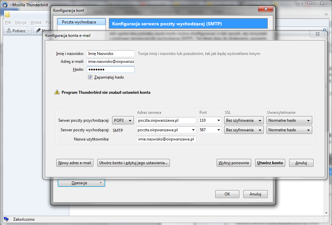This screenshot has width=332, height=225.
Task: Close the Konfiguracja konta e-mail dialog
Action: click(x=317, y=34)
